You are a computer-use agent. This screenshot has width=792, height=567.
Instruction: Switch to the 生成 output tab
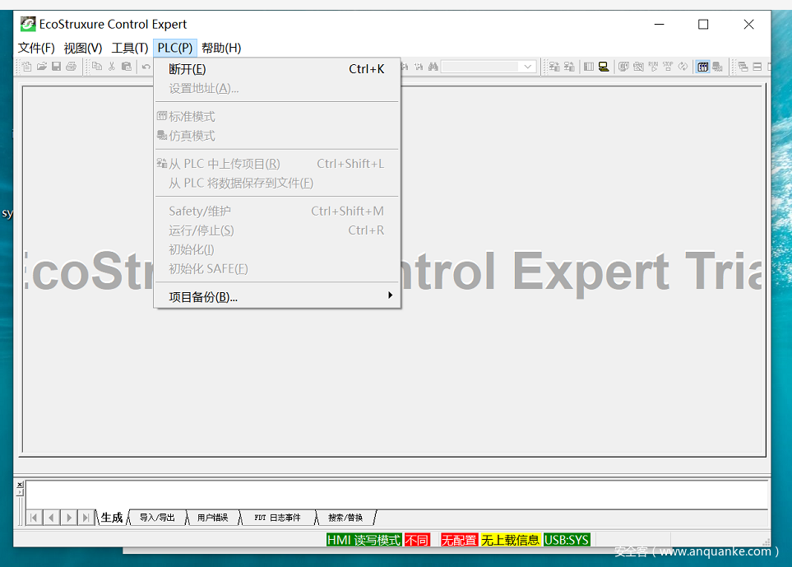click(x=112, y=518)
